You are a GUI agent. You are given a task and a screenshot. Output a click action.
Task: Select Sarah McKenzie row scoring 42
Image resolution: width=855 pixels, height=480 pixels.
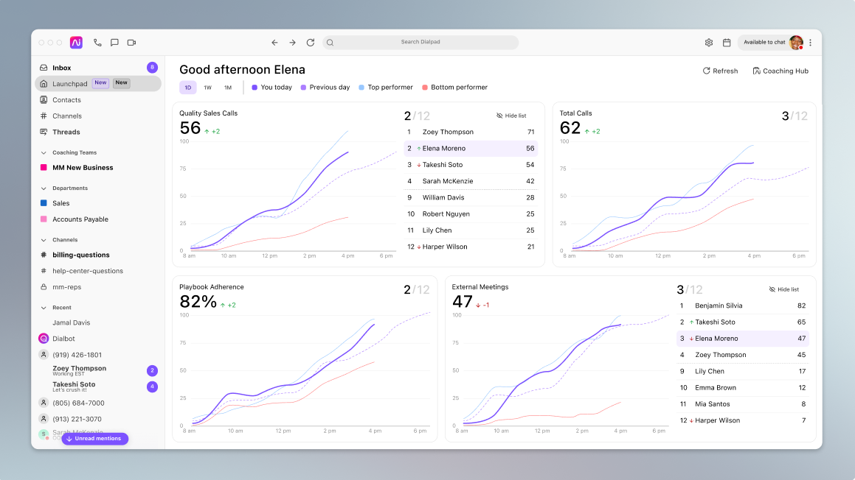coord(471,181)
